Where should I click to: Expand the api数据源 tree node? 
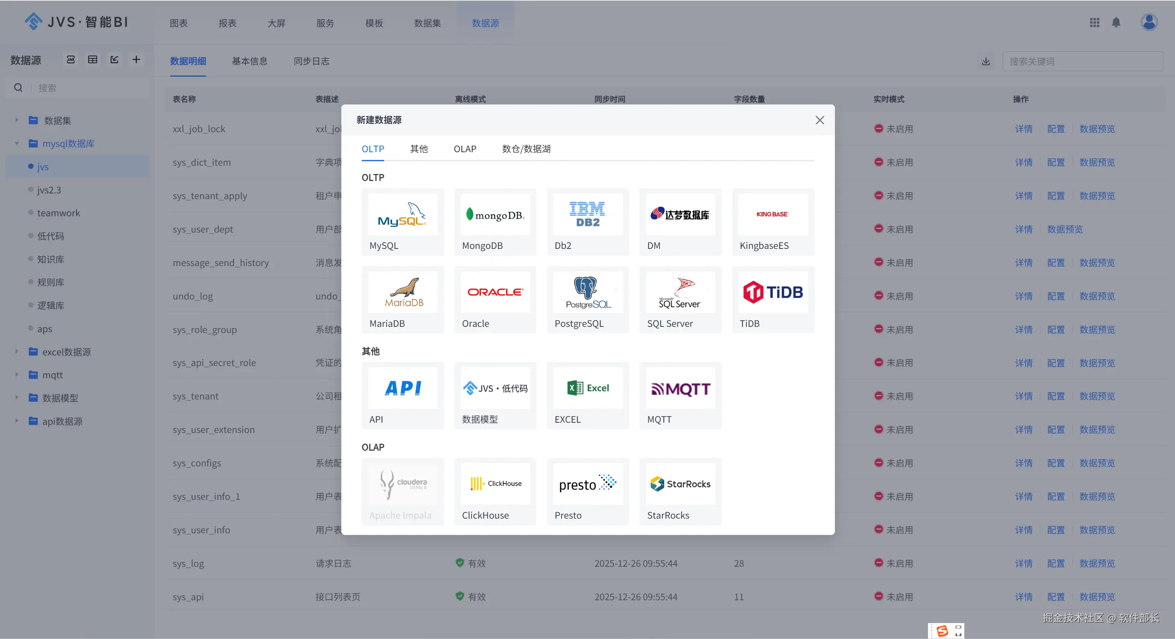click(x=17, y=421)
